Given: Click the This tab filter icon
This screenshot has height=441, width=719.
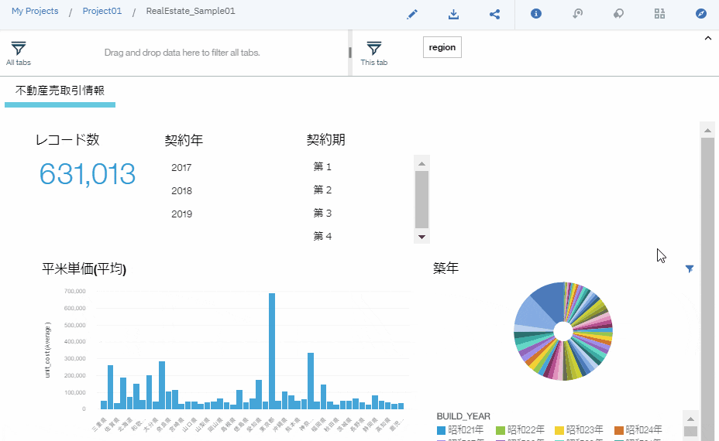Looking at the screenshot, I should pyautogui.click(x=373, y=48).
